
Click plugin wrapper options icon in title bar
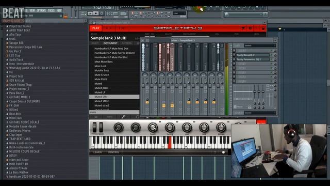click(94, 23)
